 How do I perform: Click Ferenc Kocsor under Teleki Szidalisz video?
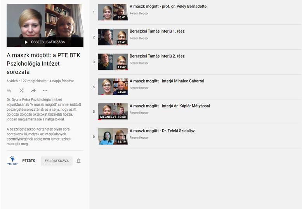coord(139,138)
